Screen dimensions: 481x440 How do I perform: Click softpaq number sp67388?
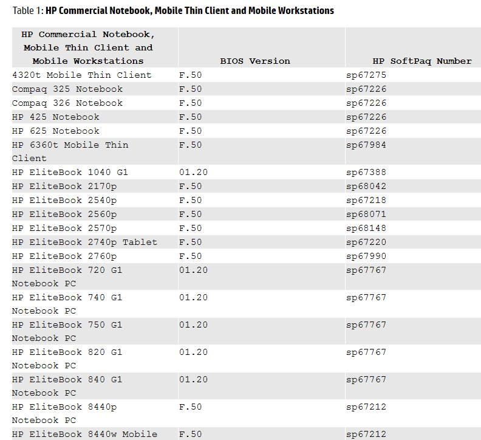point(366,172)
